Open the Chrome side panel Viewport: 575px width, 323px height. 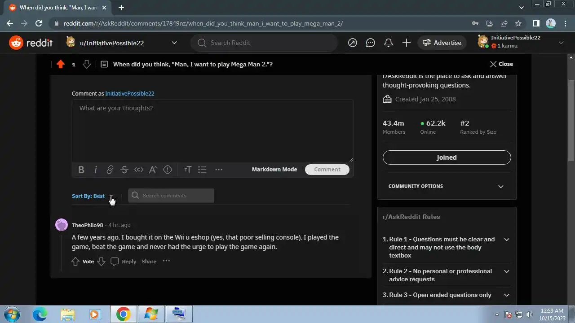pyautogui.click(x=536, y=23)
